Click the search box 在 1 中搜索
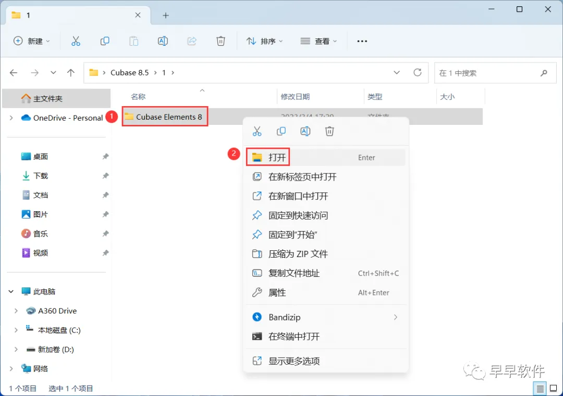 coord(495,73)
